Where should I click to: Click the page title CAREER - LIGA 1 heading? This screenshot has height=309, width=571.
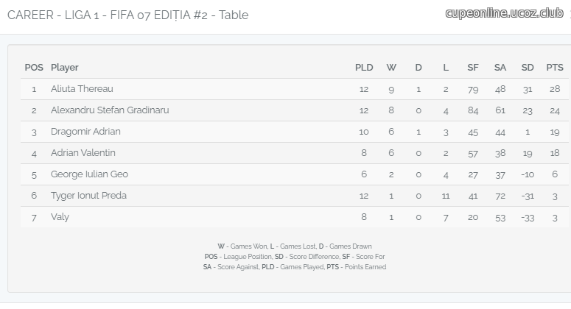click(x=127, y=15)
